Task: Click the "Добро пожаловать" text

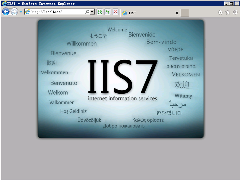Action: (124, 126)
